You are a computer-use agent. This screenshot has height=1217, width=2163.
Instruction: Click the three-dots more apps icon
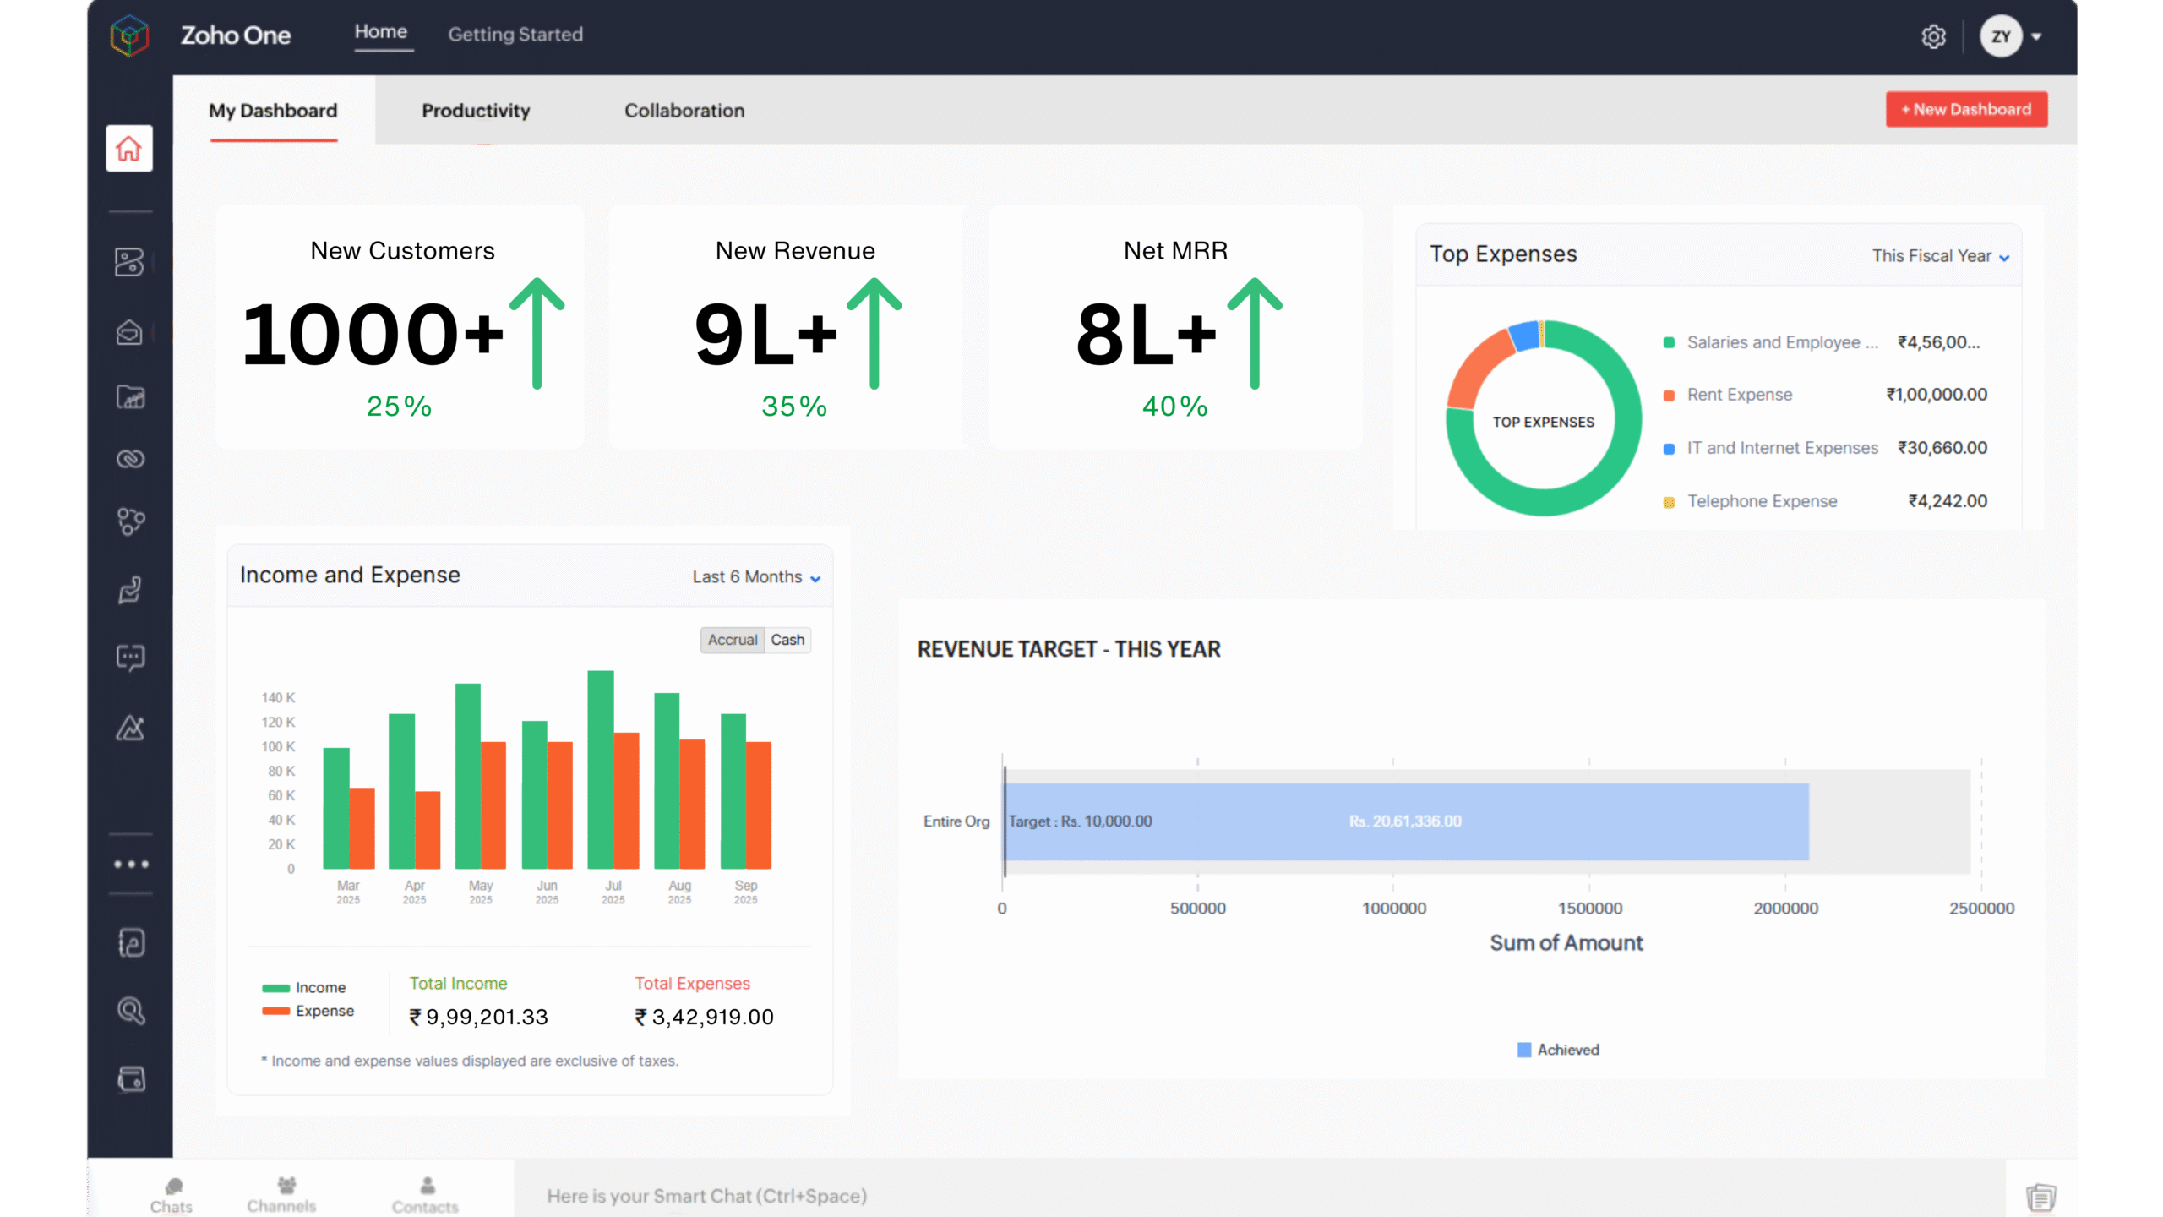coord(131,864)
